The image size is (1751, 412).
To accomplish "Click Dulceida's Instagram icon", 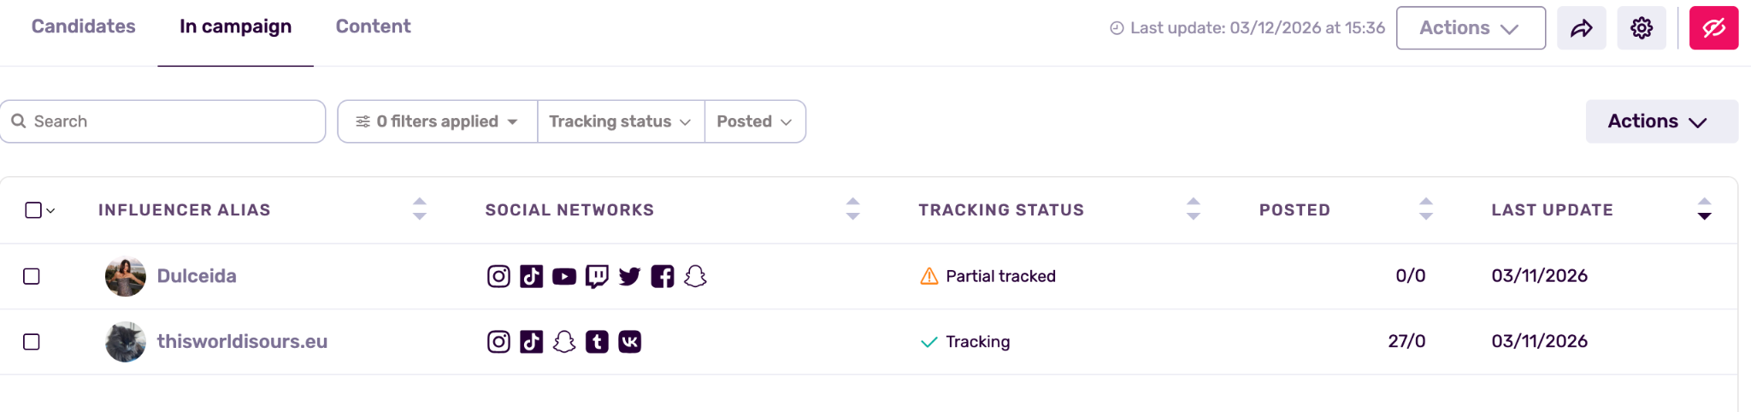I will [498, 276].
